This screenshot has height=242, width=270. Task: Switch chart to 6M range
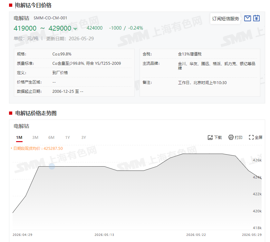(x=51, y=138)
